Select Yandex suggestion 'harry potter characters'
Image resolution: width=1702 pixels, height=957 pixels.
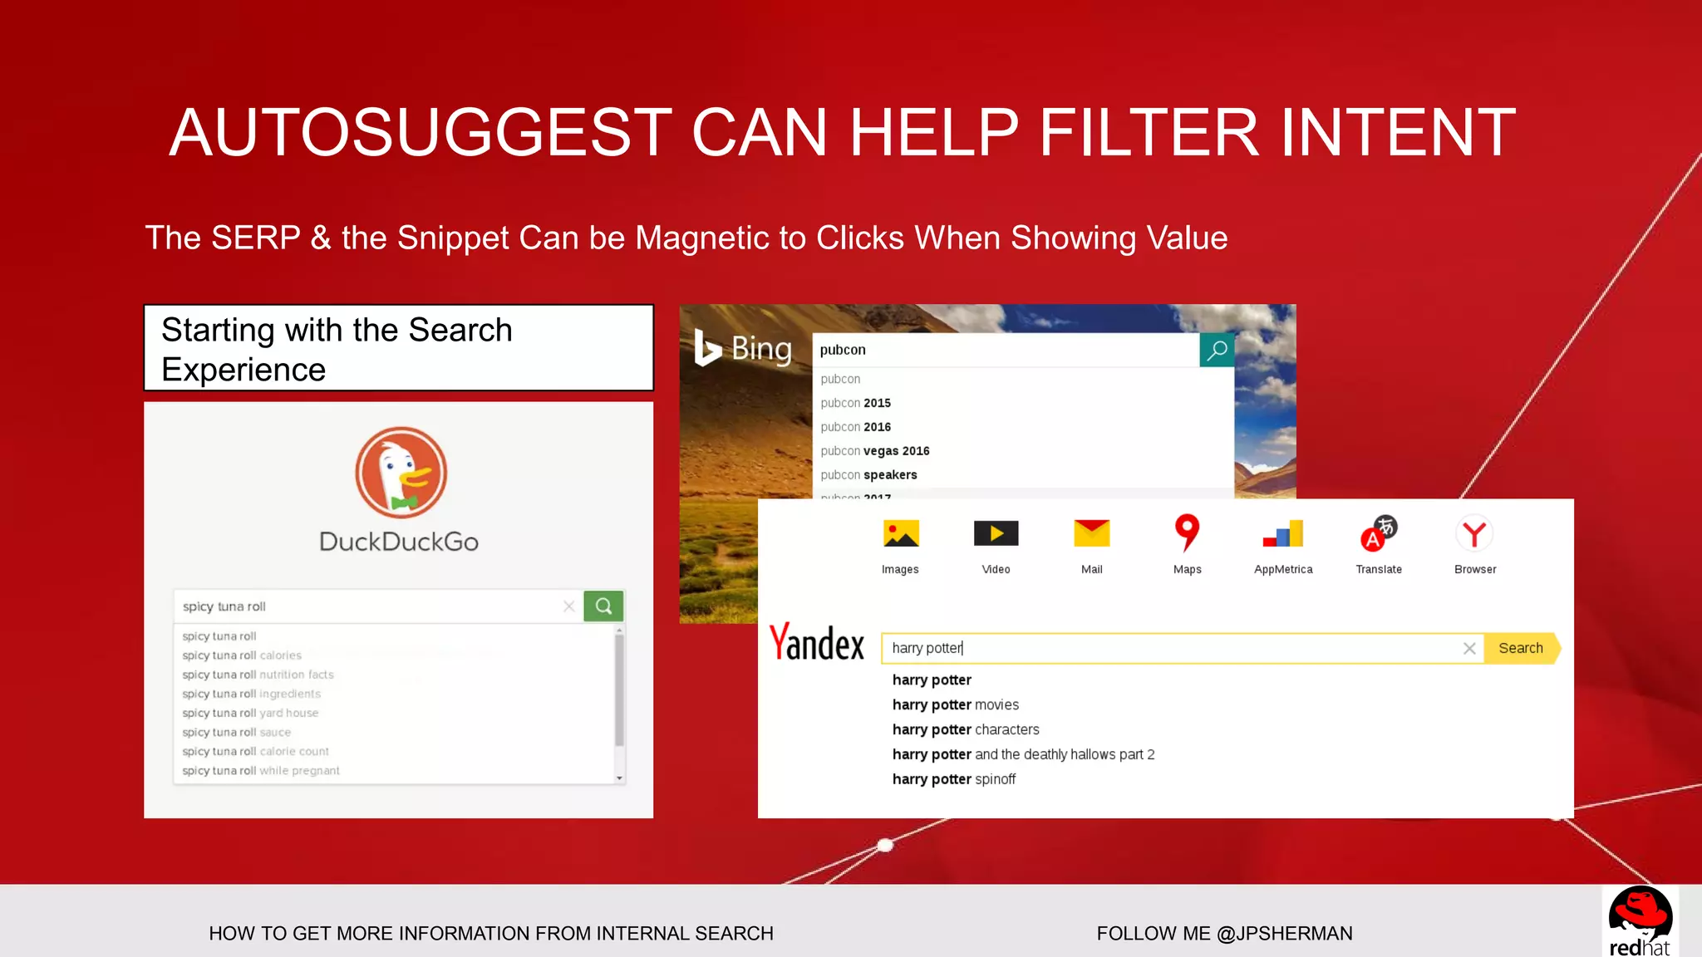pos(966,729)
